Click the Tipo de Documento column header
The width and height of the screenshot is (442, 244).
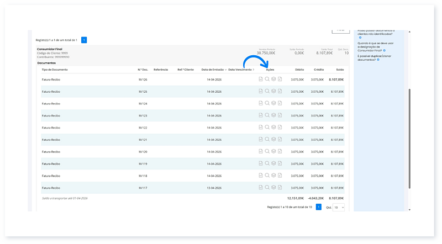[x=55, y=70]
